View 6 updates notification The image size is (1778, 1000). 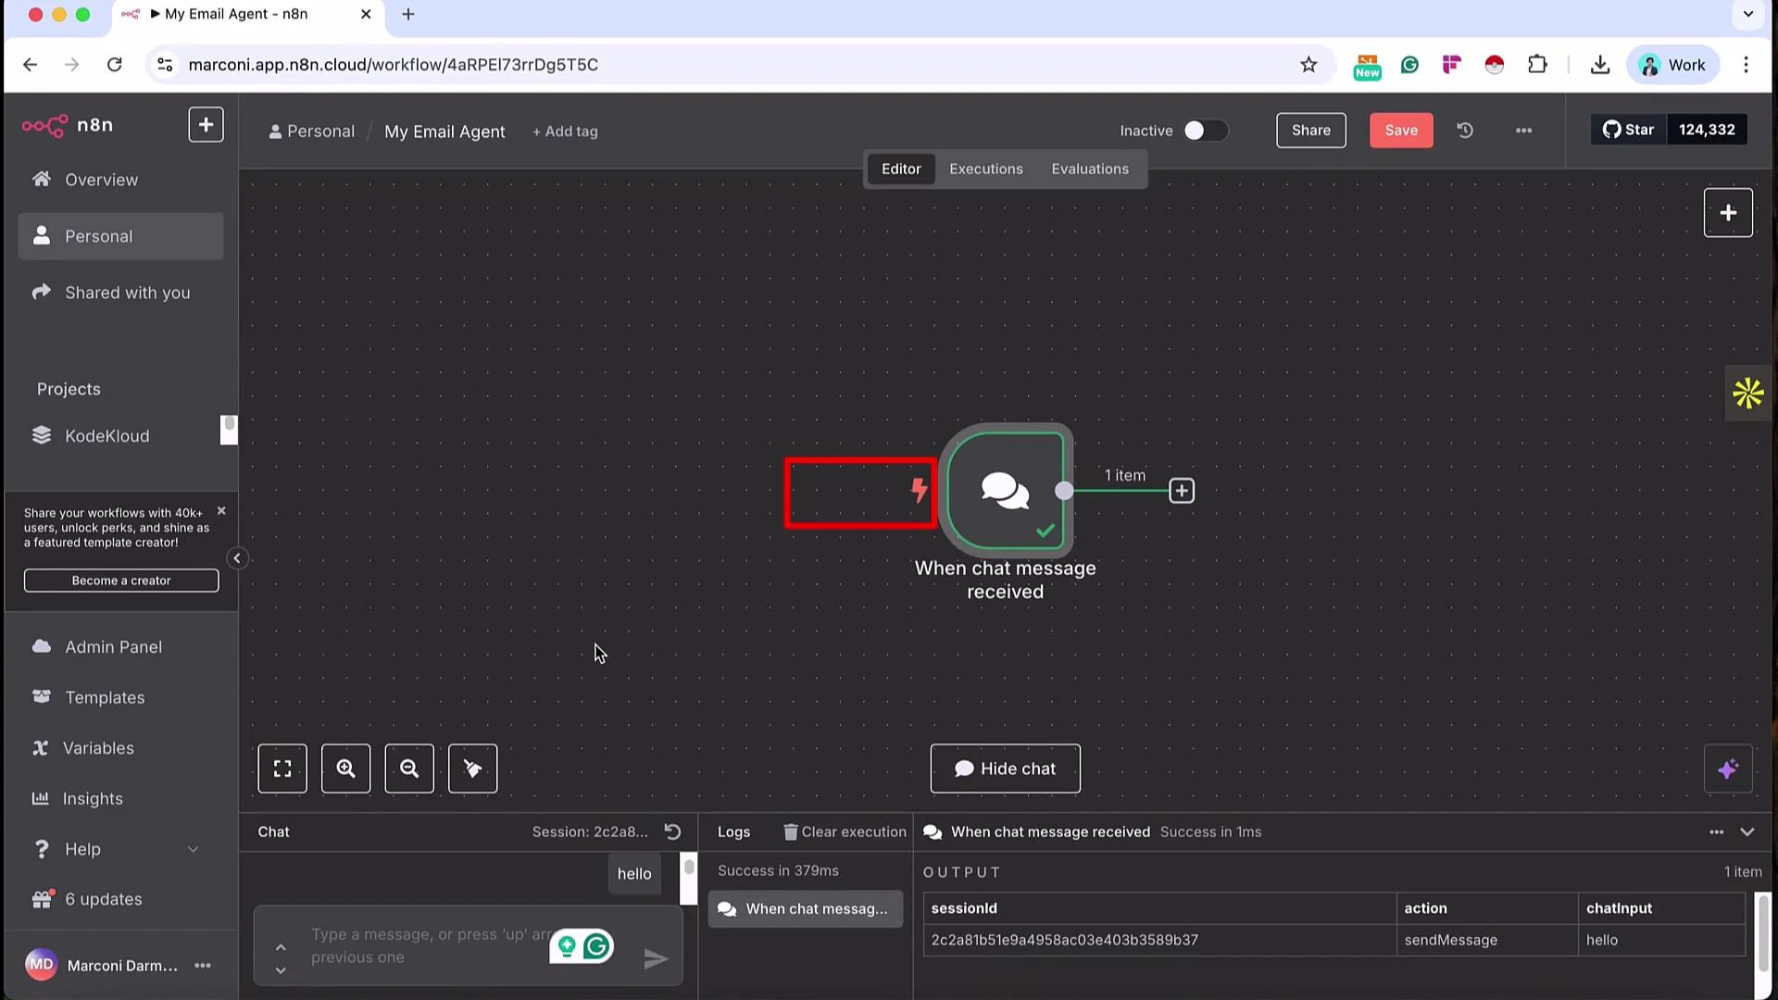(121, 899)
